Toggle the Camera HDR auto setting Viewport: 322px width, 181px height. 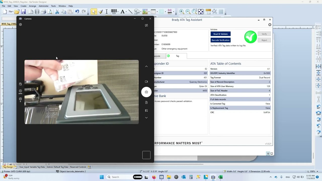pos(20,92)
